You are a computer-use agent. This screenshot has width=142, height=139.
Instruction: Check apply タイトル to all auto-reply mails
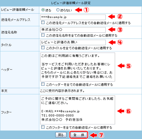click(x=43, y=48)
